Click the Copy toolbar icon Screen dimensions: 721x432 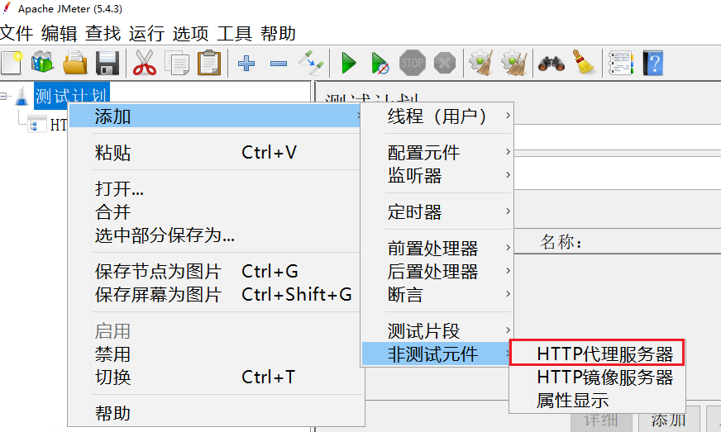click(x=177, y=63)
